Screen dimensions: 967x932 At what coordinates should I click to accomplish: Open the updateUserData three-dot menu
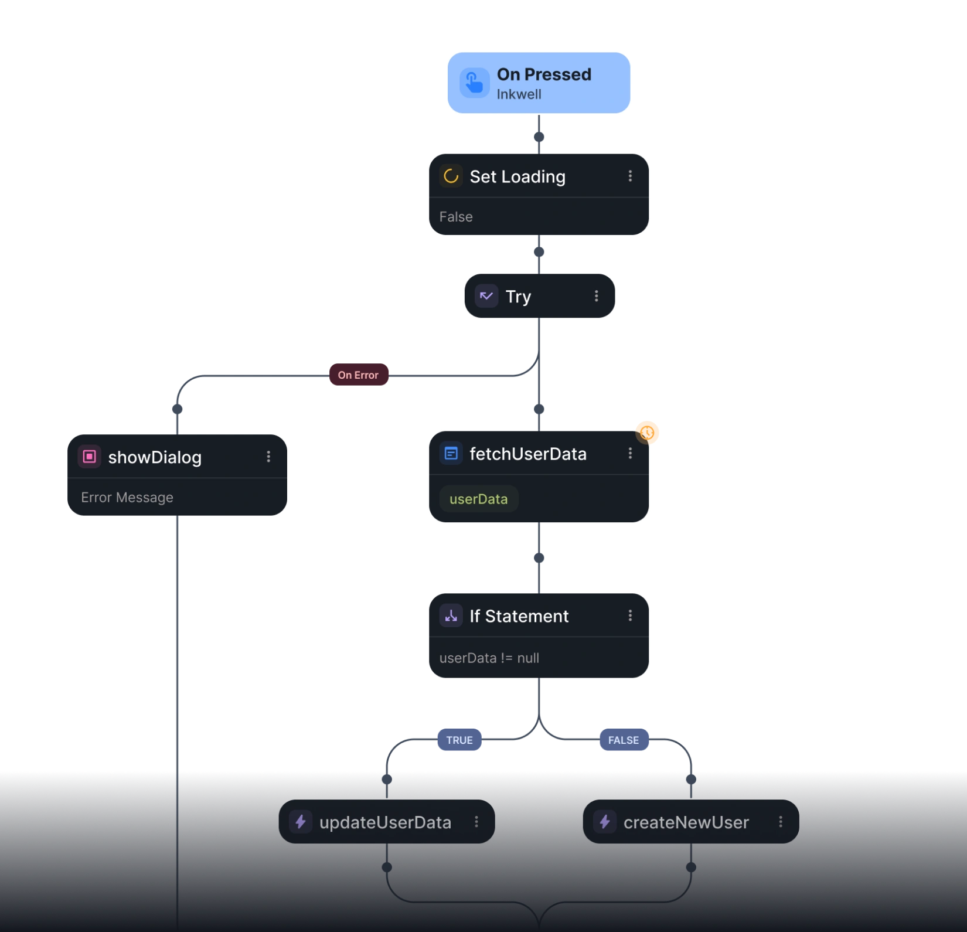[x=476, y=822]
